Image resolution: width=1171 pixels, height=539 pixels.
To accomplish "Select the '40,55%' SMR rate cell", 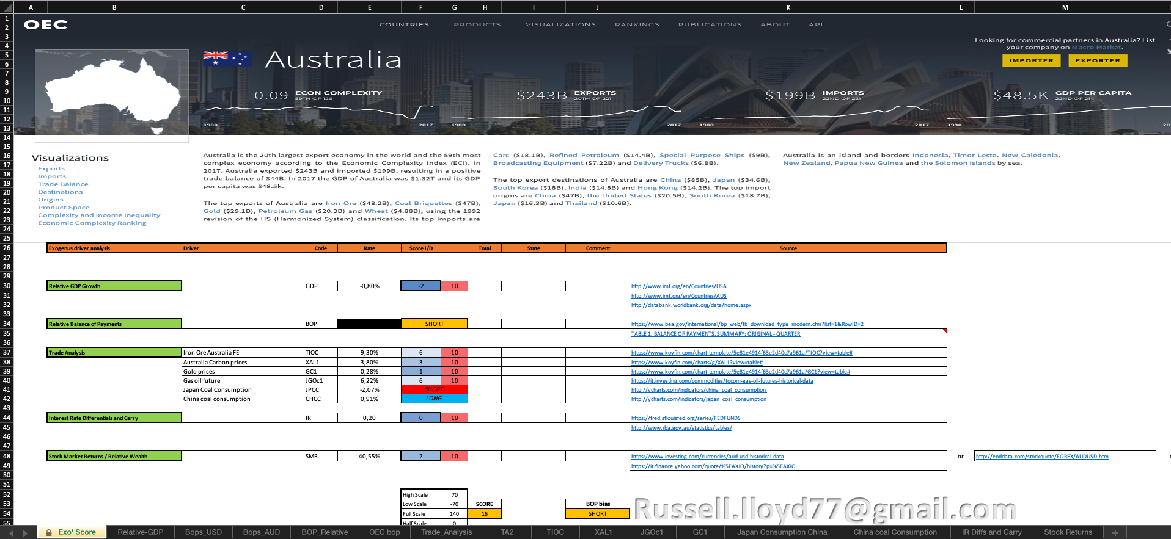I will coord(369,456).
